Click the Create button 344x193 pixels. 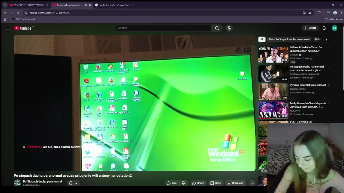310,28
